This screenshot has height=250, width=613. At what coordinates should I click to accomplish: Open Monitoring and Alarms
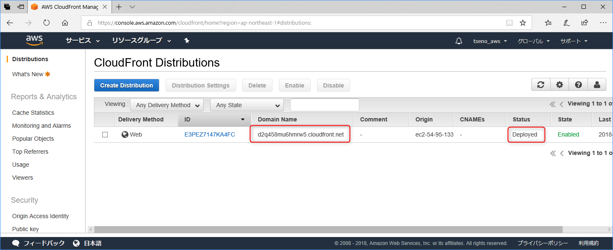(x=42, y=126)
